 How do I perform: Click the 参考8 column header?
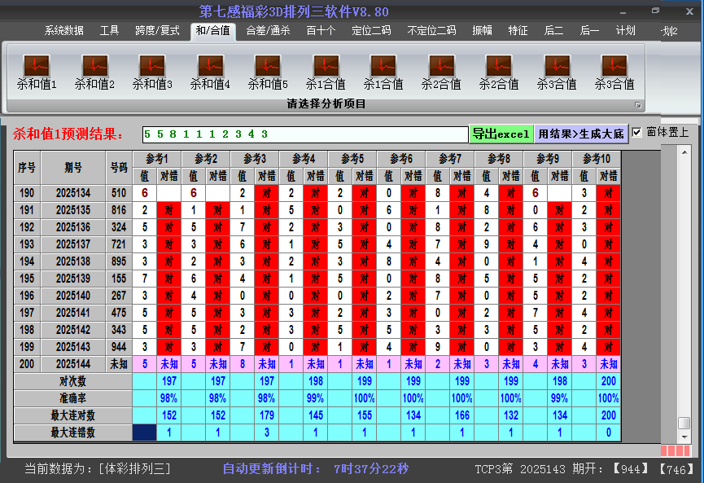pos(499,159)
